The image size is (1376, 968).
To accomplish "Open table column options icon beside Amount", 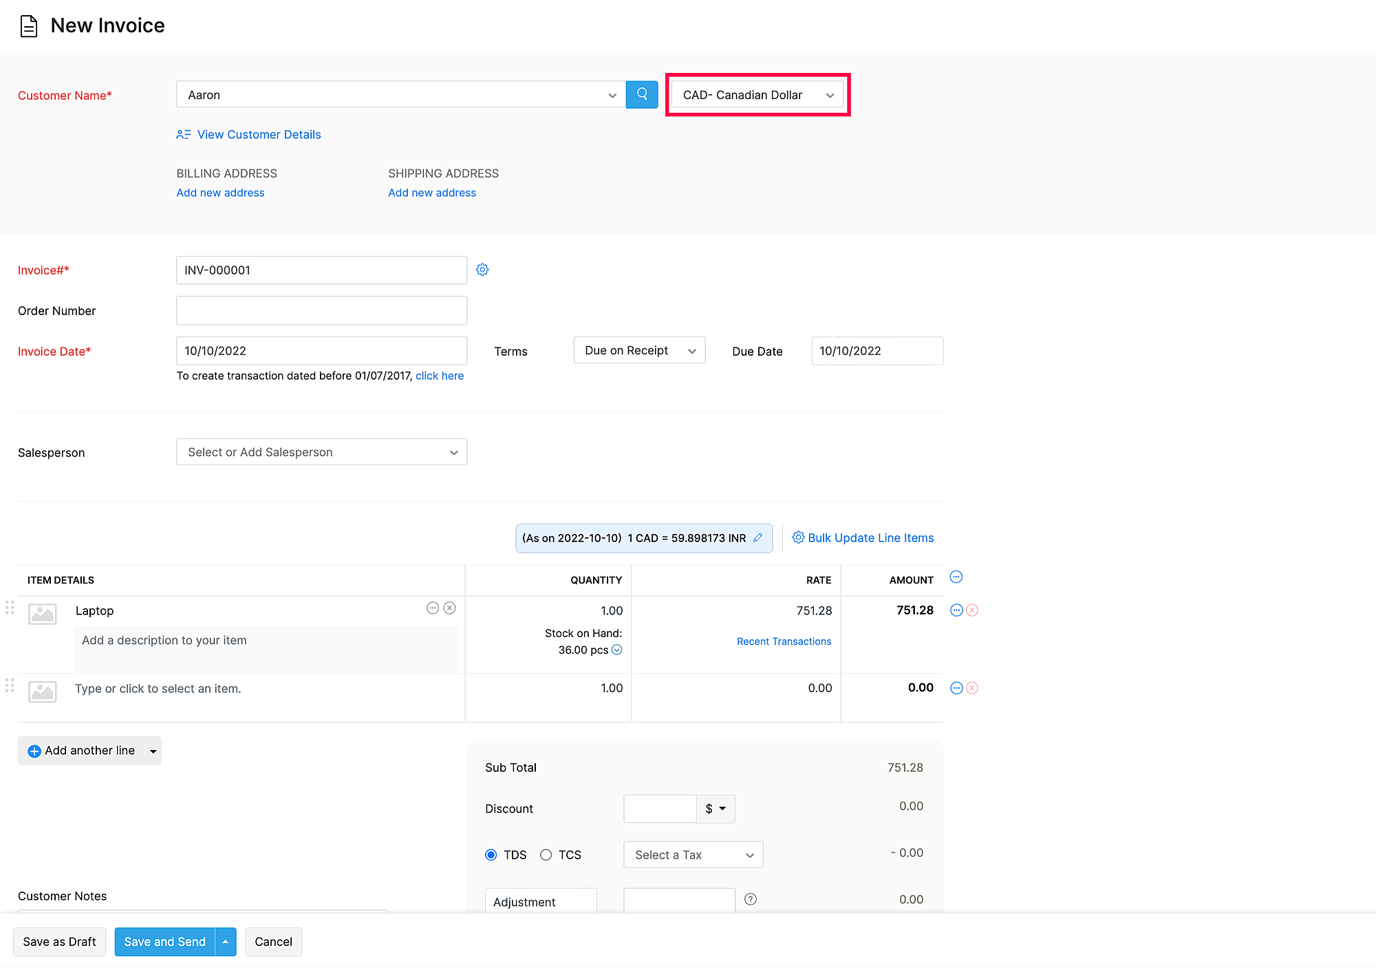I will pos(956,577).
